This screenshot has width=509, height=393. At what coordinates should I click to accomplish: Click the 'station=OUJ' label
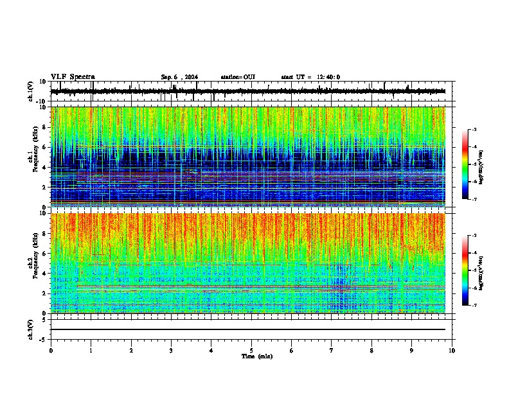coord(238,77)
